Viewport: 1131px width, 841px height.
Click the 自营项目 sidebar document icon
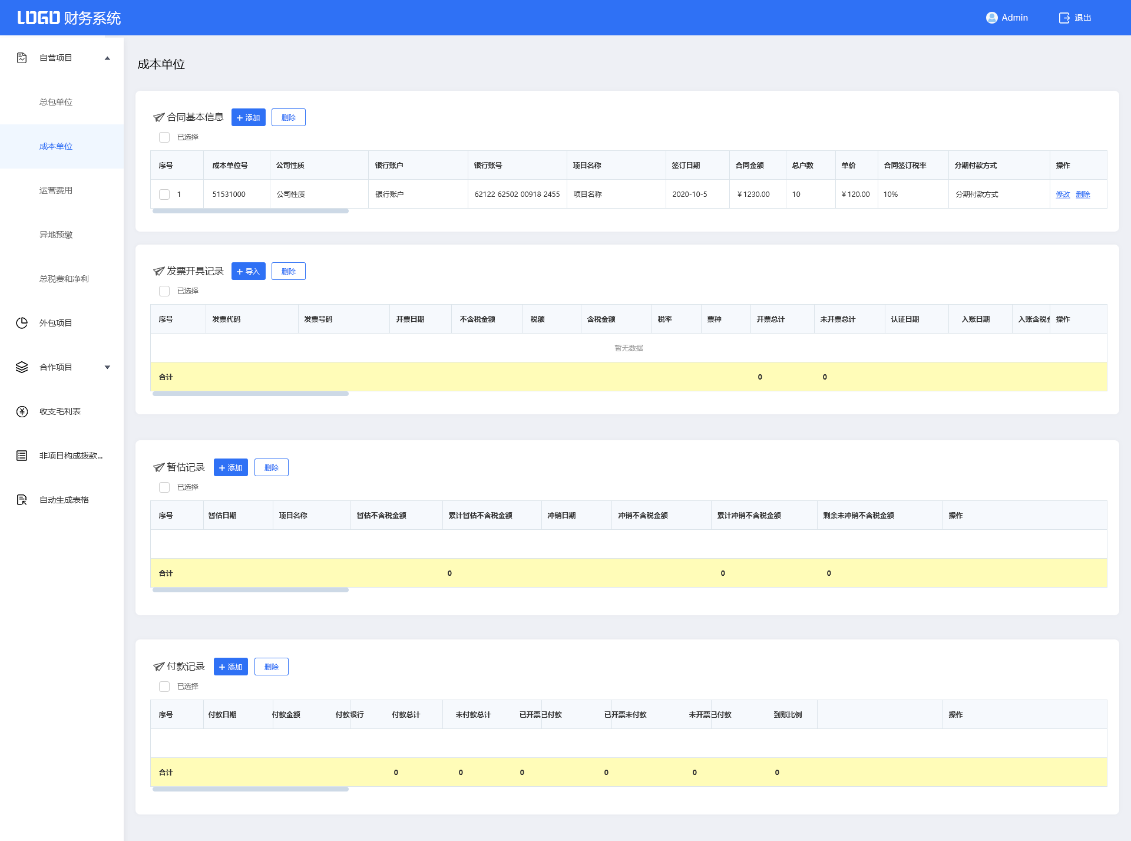22,58
